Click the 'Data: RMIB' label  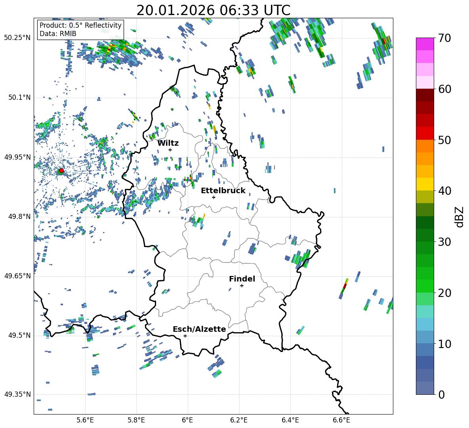pos(58,34)
